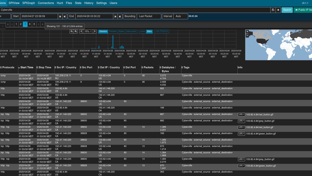Click the End time input field

pos(94,16)
